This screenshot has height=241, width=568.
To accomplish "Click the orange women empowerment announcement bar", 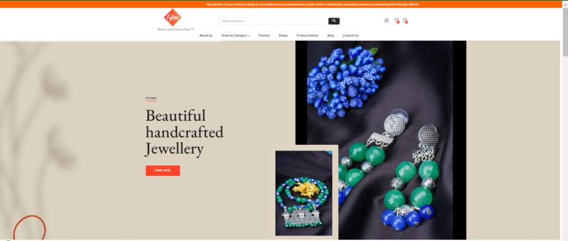I will [284, 4].
